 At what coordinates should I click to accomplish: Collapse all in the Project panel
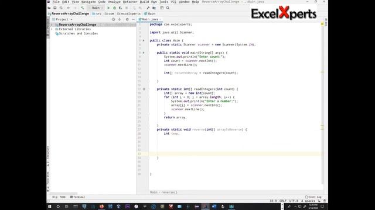(120, 19)
